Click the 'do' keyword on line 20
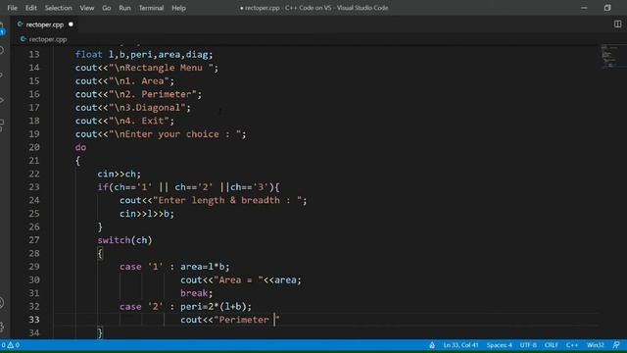Viewport: 627px width, 353px height. click(x=80, y=147)
